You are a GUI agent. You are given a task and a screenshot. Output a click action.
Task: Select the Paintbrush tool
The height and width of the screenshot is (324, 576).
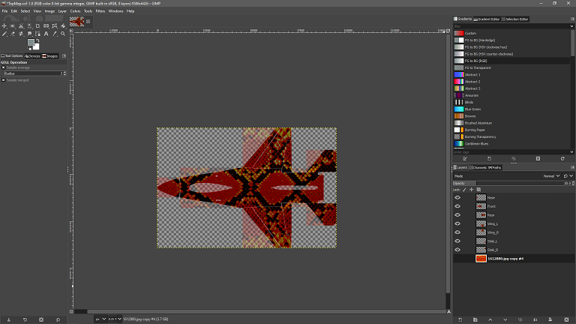4,34
